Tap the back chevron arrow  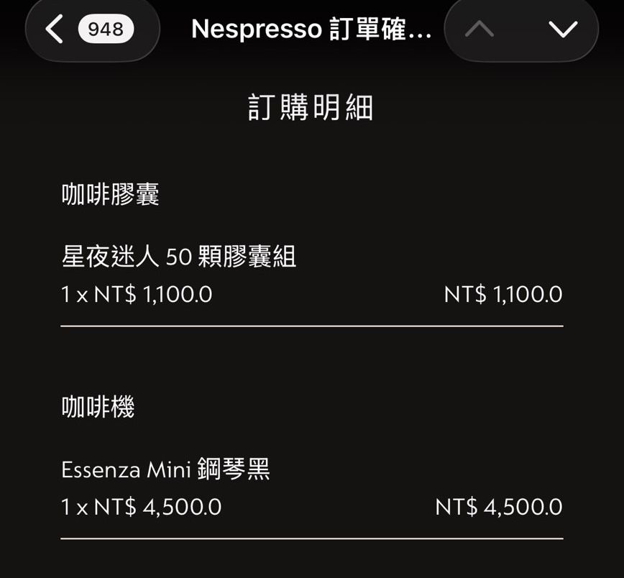(54, 29)
